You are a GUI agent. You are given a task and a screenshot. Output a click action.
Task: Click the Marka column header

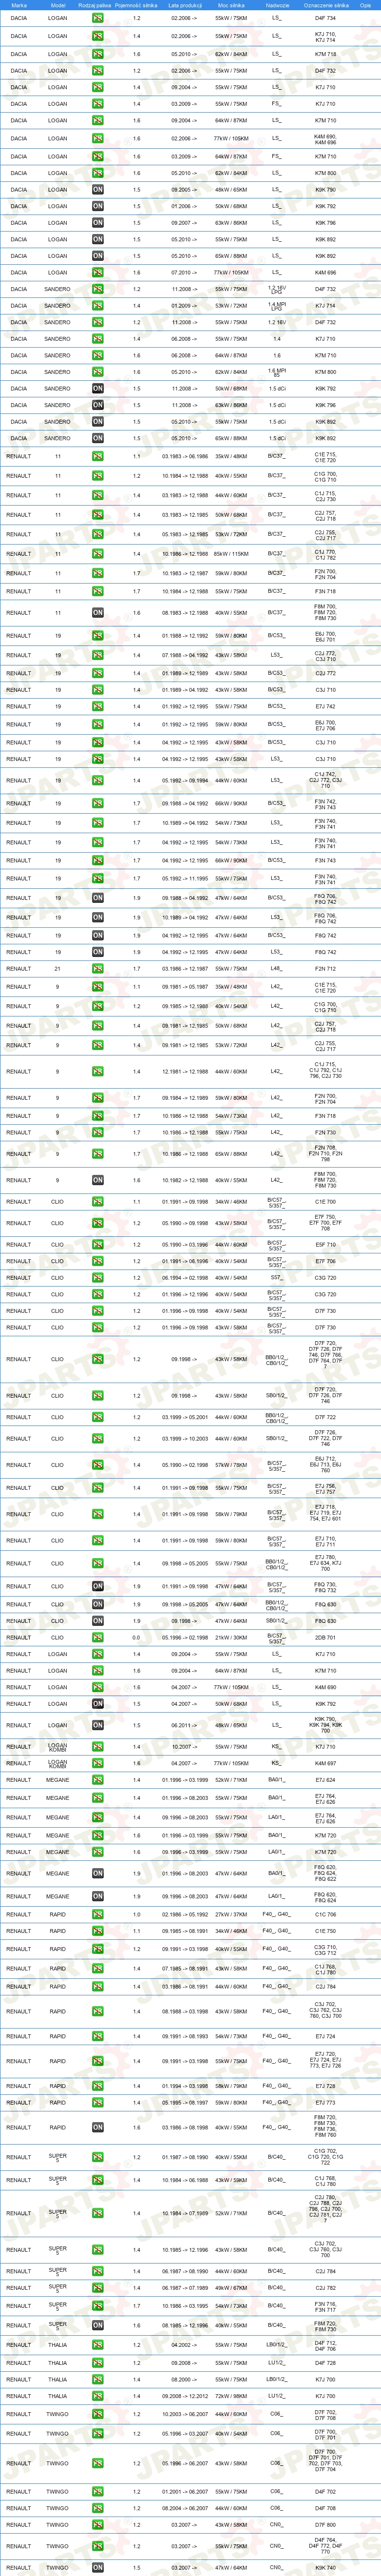click(x=18, y=5)
